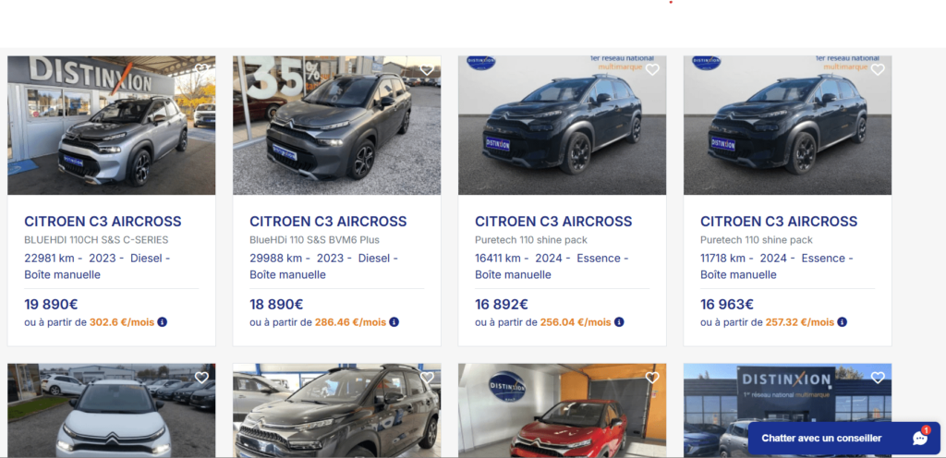The width and height of the screenshot is (946, 458).
Task: View grey C3 Aircross photo with 35% sign
Action: tap(336, 126)
